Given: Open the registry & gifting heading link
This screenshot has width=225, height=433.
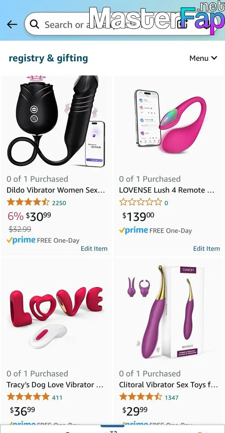Looking at the screenshot, I should (x=48, y=58).
